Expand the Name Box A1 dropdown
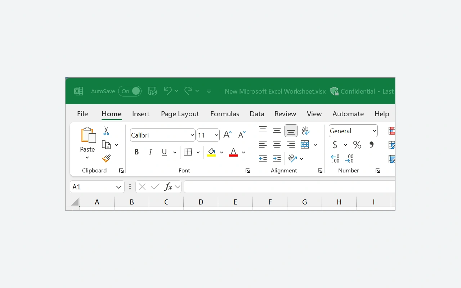 pyautogui.click(x=118, y=187)
